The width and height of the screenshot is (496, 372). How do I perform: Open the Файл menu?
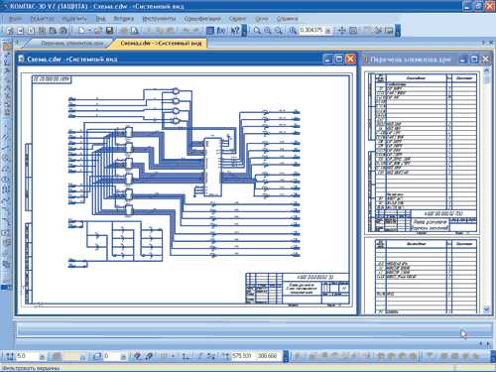pyautogui.click(x=15, y=19)
